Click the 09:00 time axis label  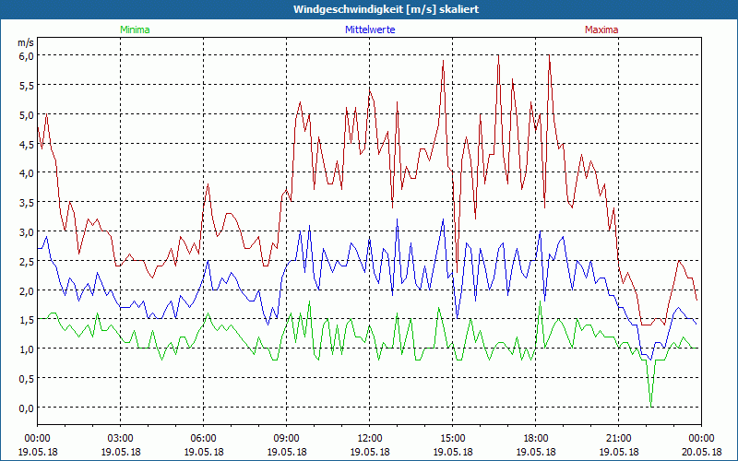(286, 438)
